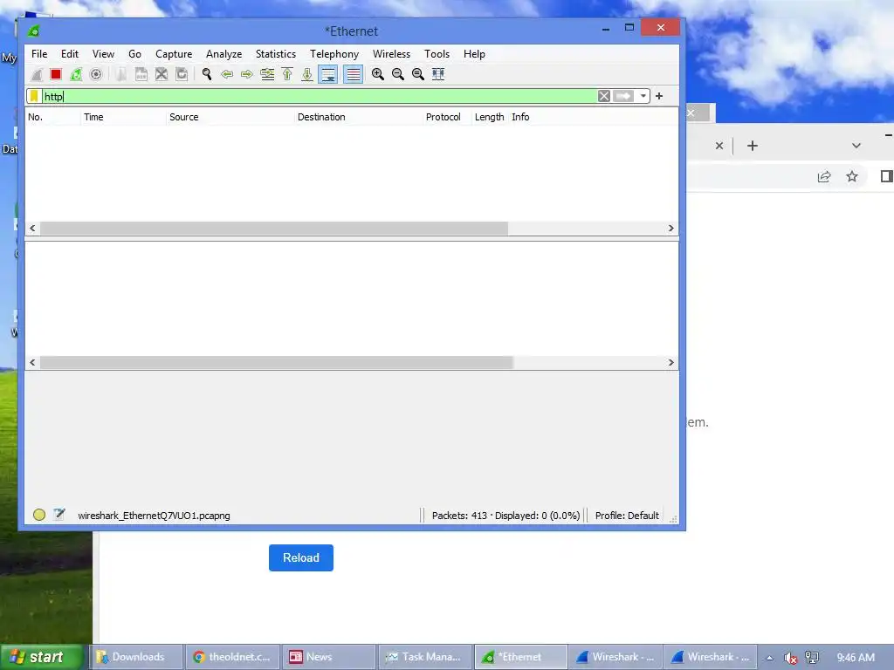Screen dimensions: 894x670
Task: Open the File menu
Action: (x=39, y=54)
